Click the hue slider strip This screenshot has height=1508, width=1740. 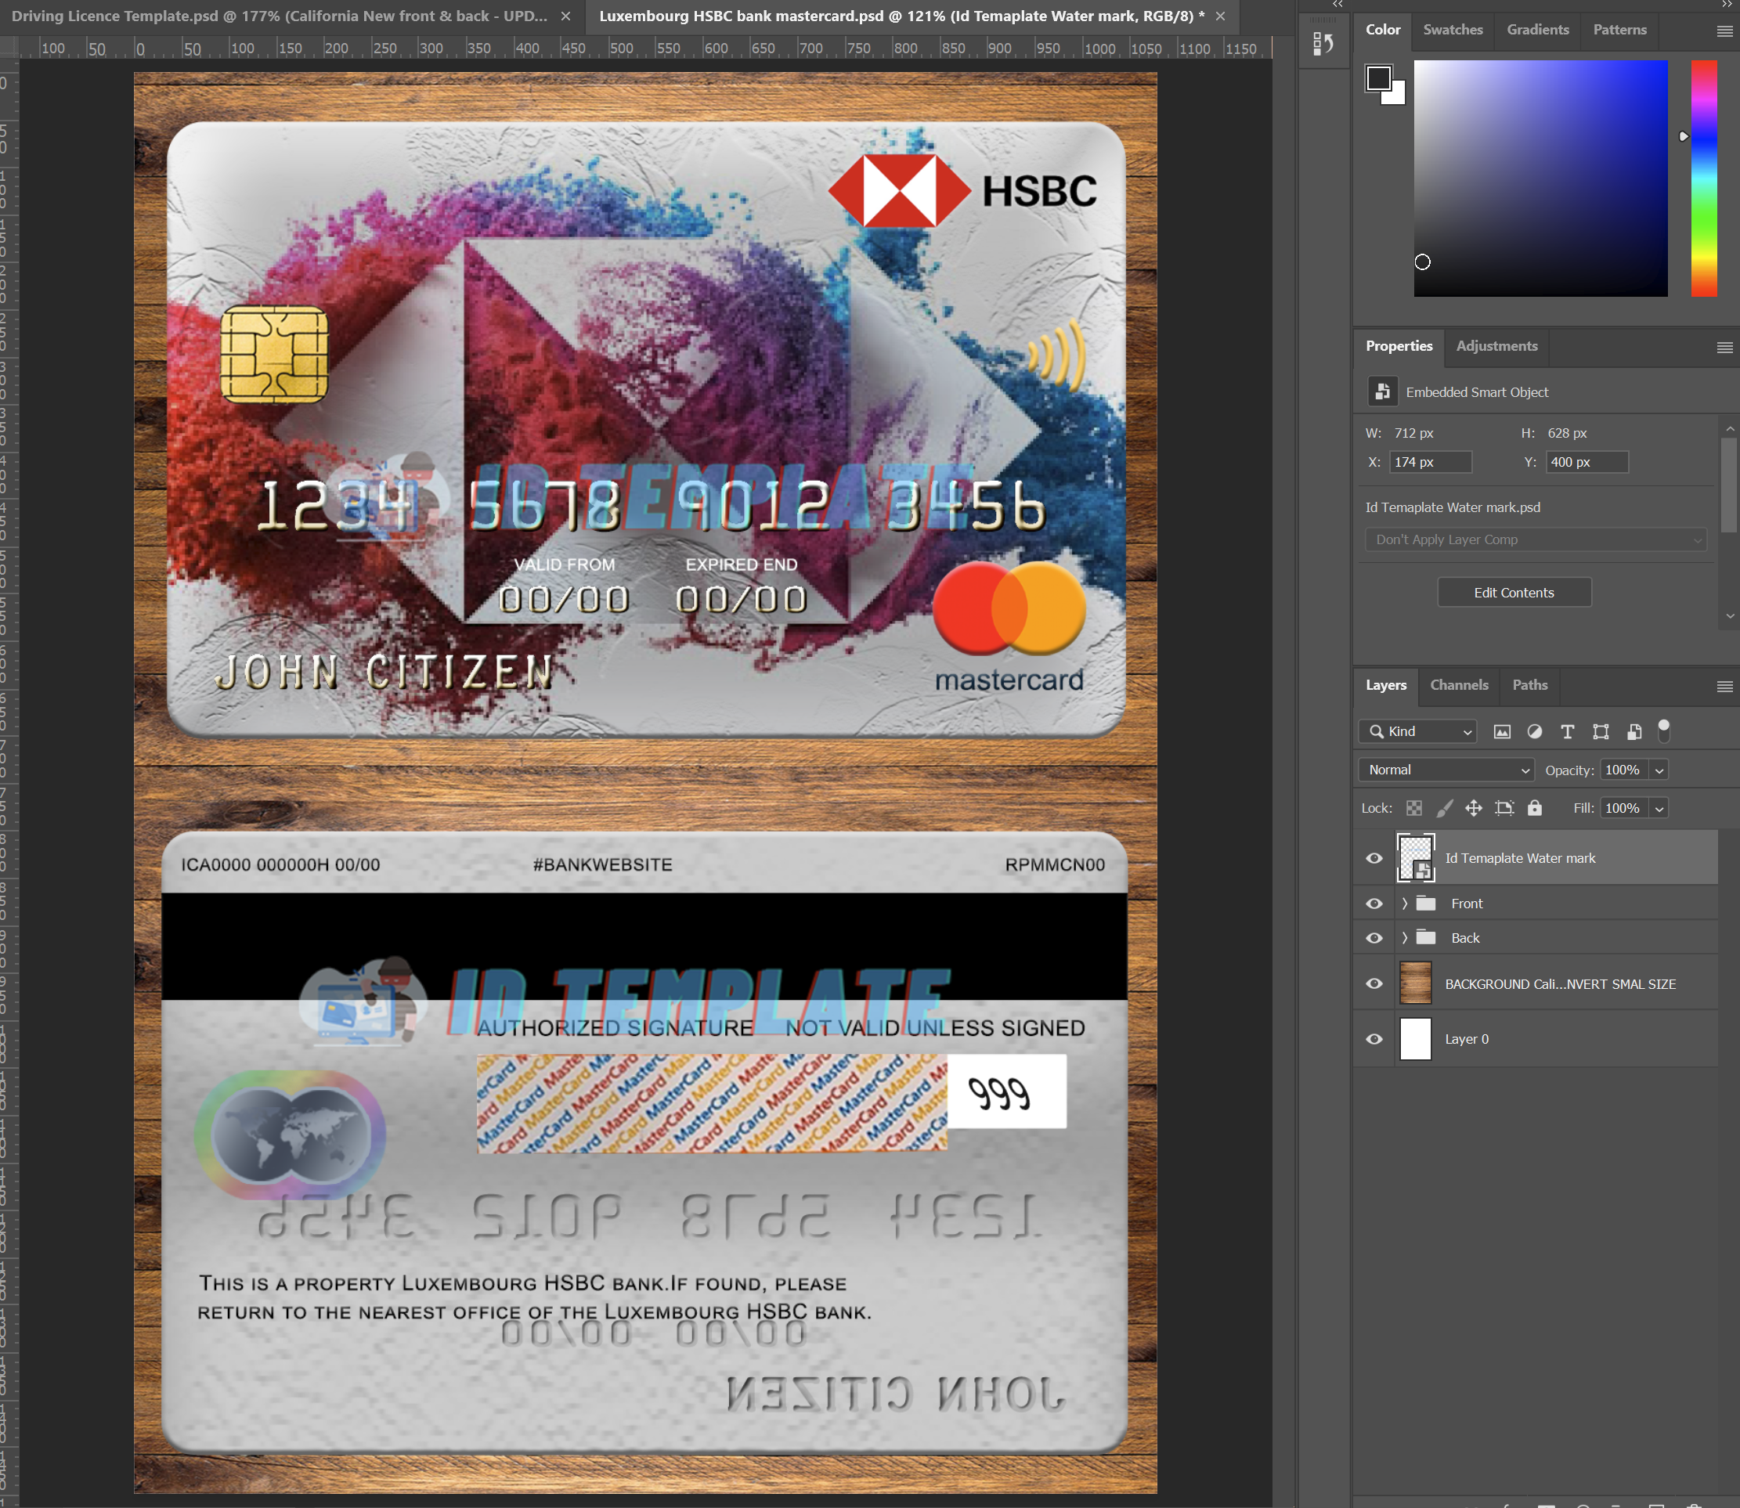click(x=1704, y=179)
